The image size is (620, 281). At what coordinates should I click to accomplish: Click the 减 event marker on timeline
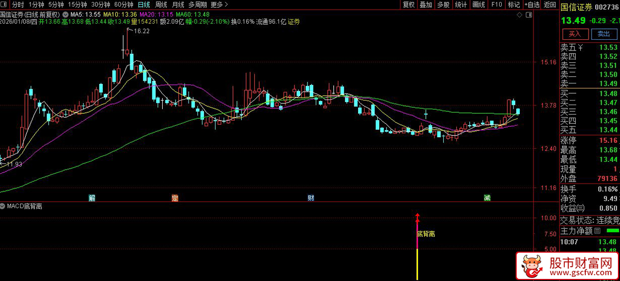(487, 198)
